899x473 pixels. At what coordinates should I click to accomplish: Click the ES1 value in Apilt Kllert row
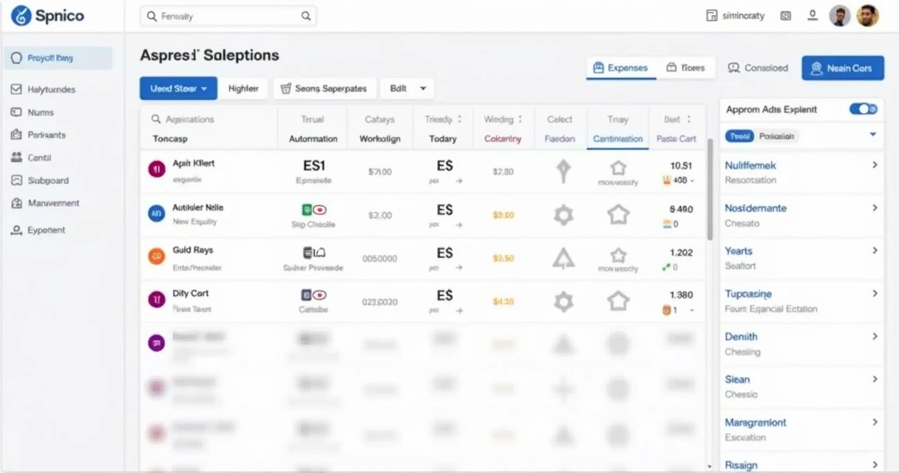[x=314, y=166]
